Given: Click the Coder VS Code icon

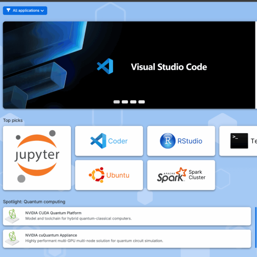Looking at the screenshot, I should tap(98, 141).
